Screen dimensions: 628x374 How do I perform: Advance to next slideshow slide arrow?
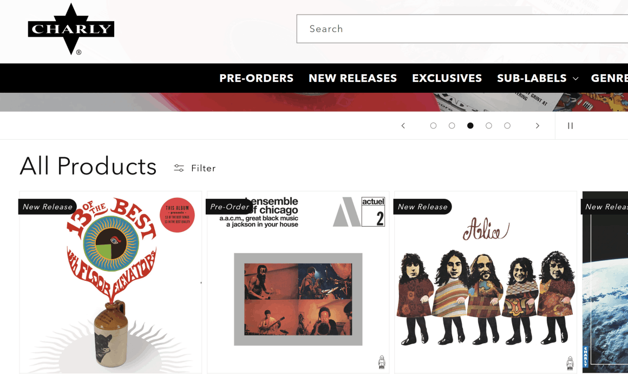click(538, 126)
